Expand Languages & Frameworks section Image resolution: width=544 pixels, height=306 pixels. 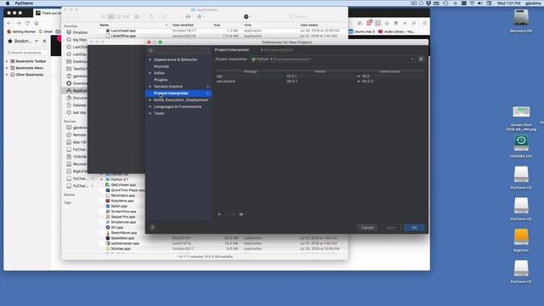(150, 106)
